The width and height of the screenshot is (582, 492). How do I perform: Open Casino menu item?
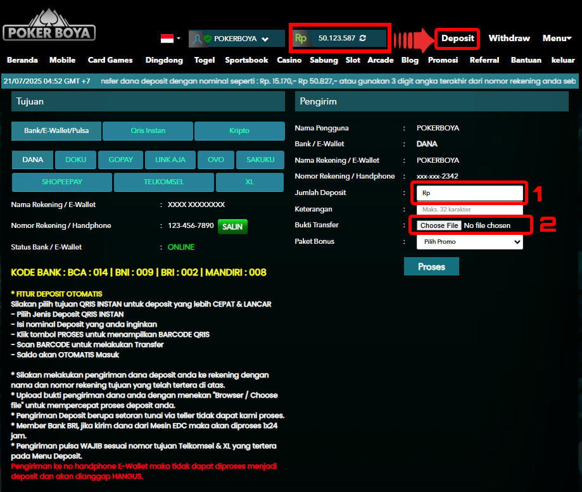[289, 60]
